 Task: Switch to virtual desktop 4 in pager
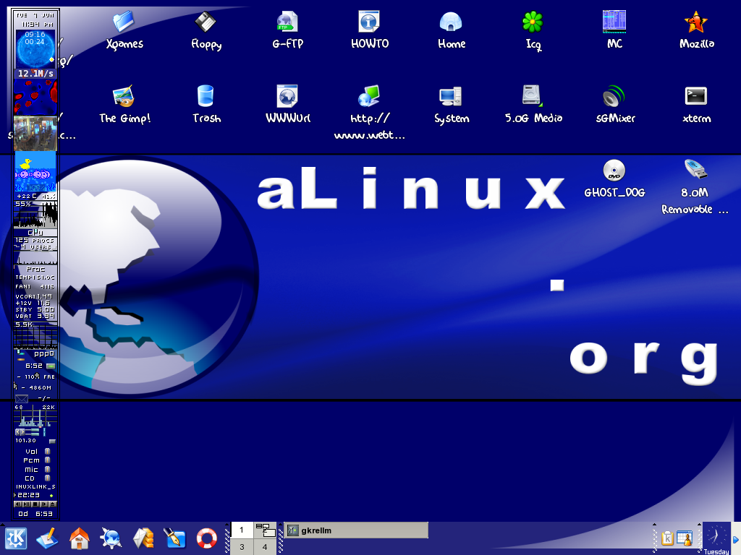pyautogui.click(x=265, y=547)
